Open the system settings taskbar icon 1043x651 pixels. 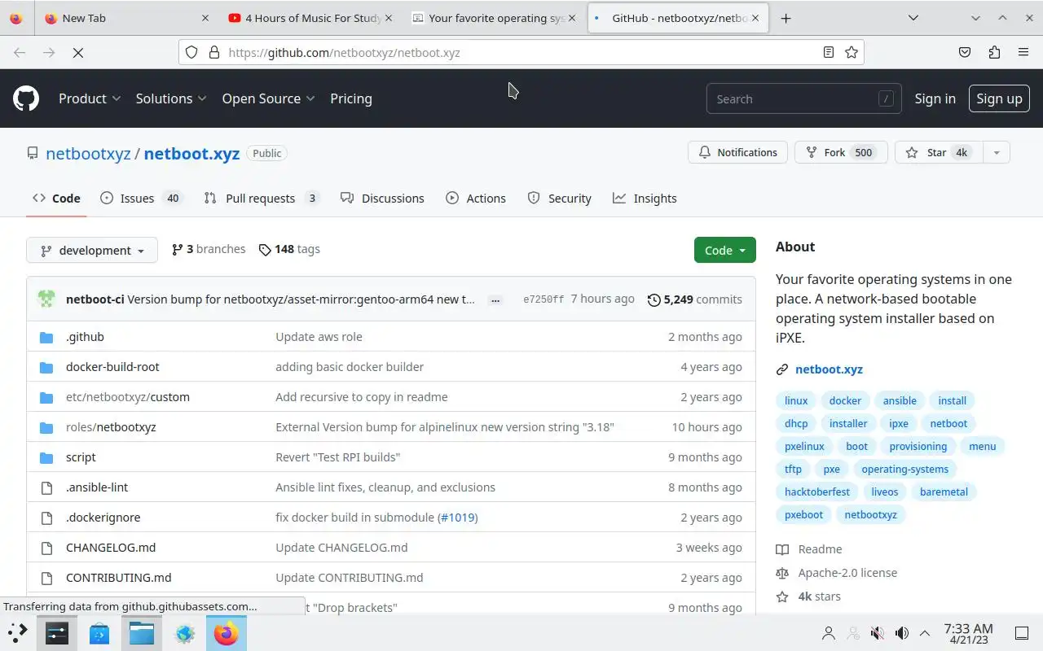(x=57, y=632)
